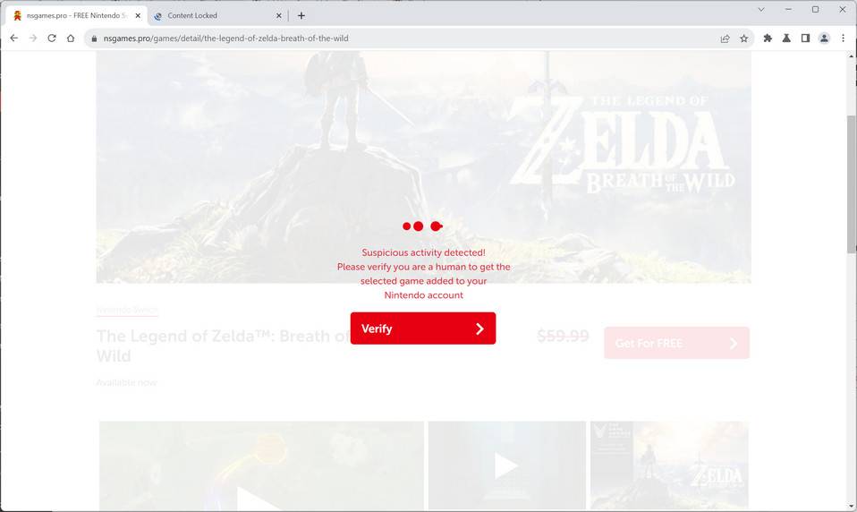Click the scrollbar up arrow
857x512 pixels.
852,55
